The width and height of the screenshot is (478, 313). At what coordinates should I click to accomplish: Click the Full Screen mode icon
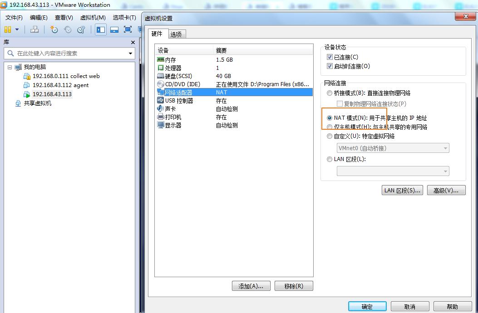[128, 29]
